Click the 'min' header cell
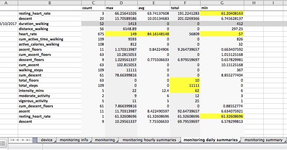Image resolution: width=287 pixels, height=150 pixels. pos(222,8)
